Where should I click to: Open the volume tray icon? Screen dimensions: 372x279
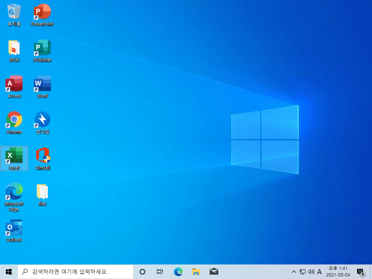(311, 272)
